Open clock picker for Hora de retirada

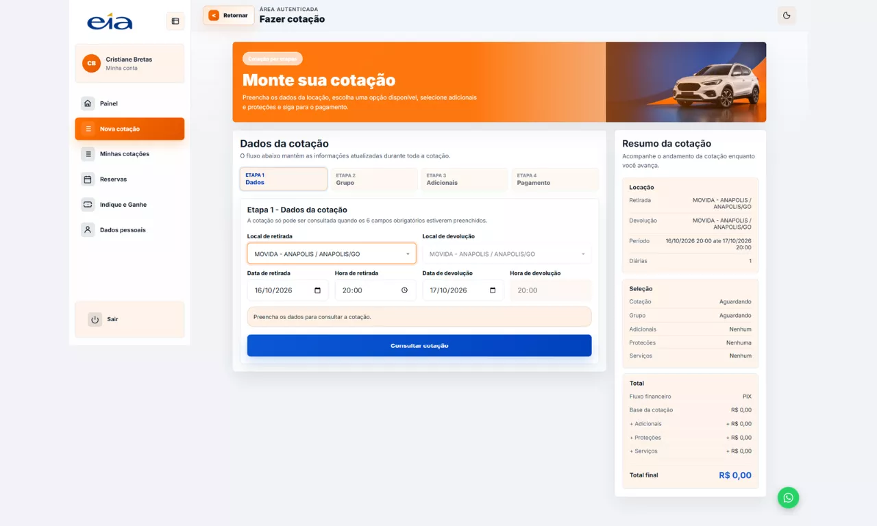click(x=404, y=290)
